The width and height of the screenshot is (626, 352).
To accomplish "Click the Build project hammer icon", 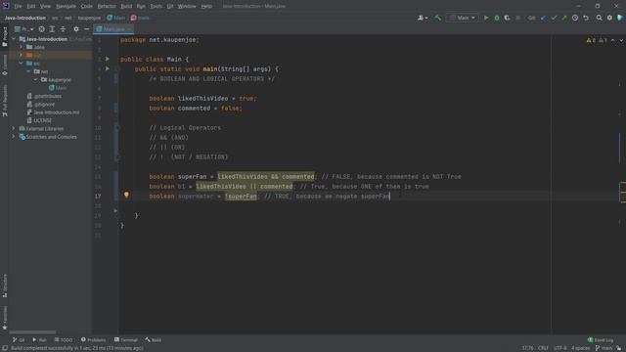I will tap(438, 18).
